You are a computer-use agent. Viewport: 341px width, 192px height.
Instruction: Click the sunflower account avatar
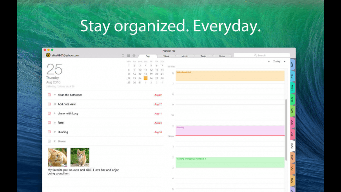click(x=48, y=55)
